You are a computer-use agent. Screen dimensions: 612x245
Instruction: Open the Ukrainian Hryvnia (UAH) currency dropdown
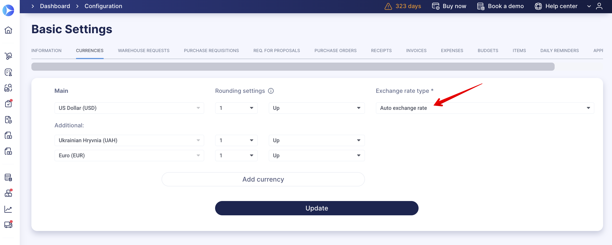(x=129, y=140)
